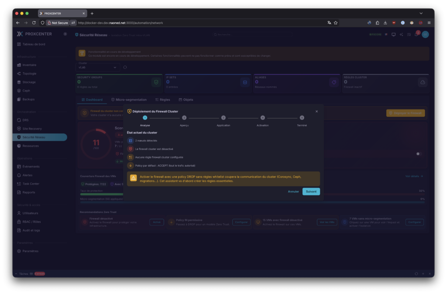Click the refresh icon beside cluster selector

tap(125, 67)
